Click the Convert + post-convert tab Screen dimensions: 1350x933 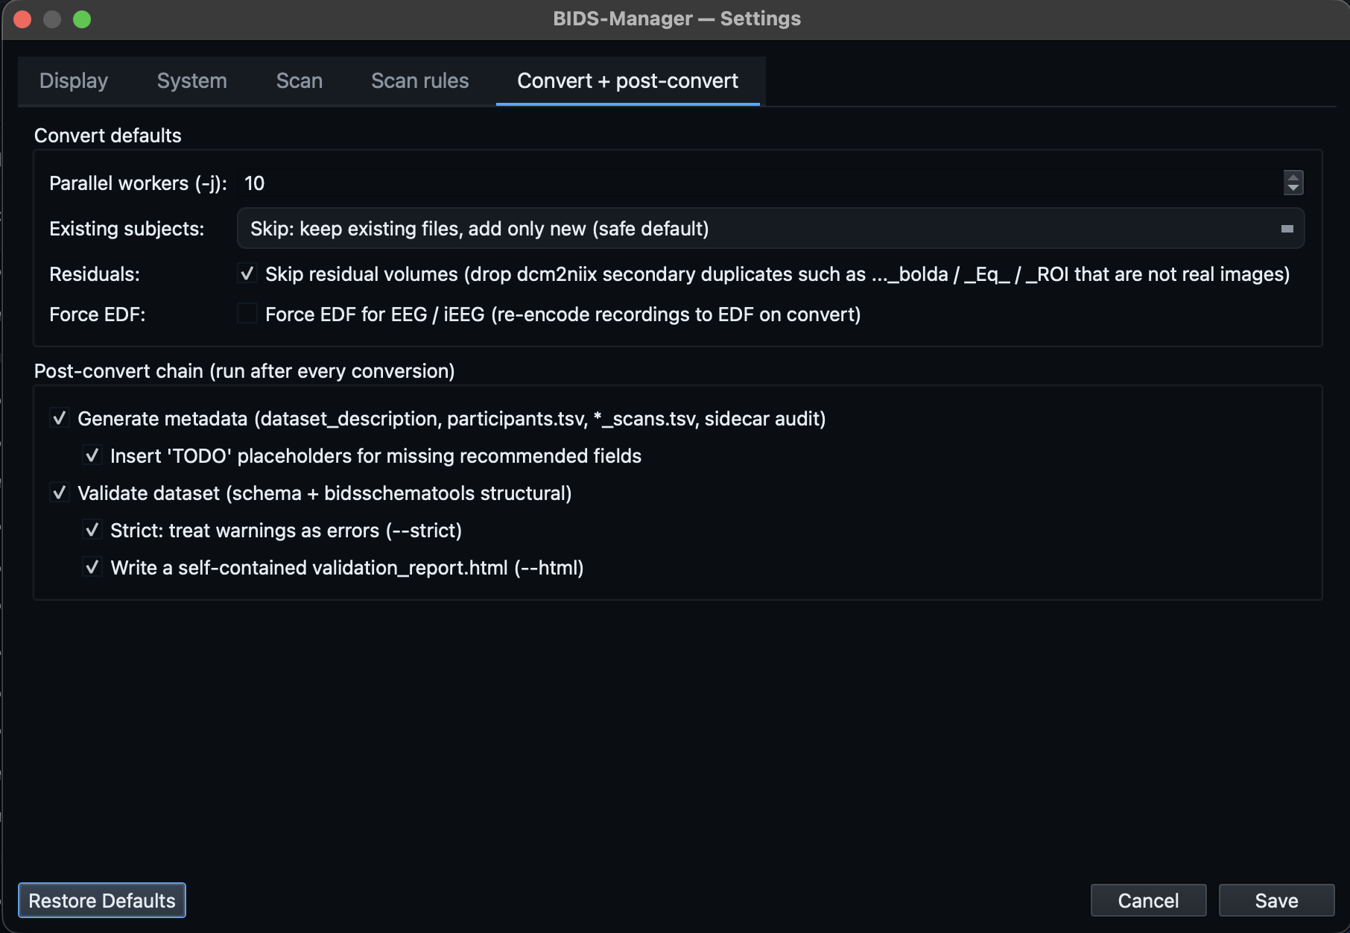pos(627,80)
